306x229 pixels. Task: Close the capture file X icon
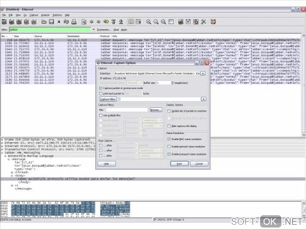(x=59, y=22)
